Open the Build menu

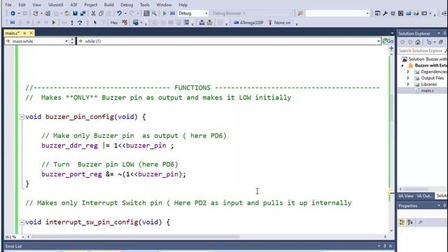[109, 5]
